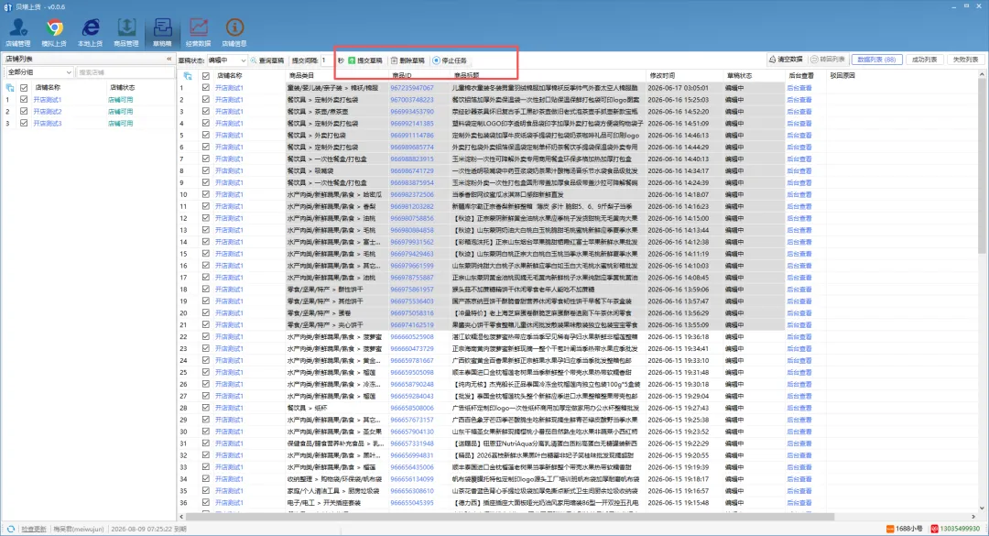Click product ID link 967235947067
Viewport: 989px width, 536px height.
click(x=412, y=88)
